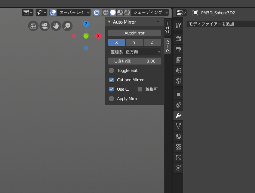The image size is (255, 193).
Task: Open the Modifiers wrench tab
Action: tap(178, 115)
